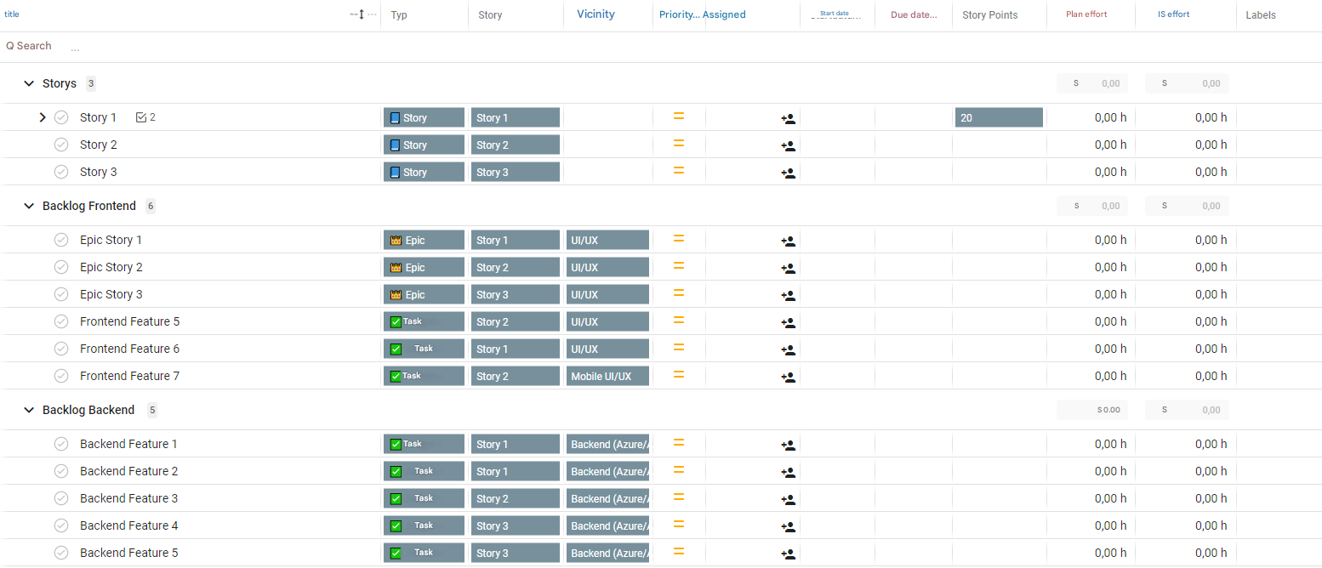This screenshot has width=1322, height=568.
Task: Click assign-person icon for Frontend Feature 7
Action: [x=788, y=378]
